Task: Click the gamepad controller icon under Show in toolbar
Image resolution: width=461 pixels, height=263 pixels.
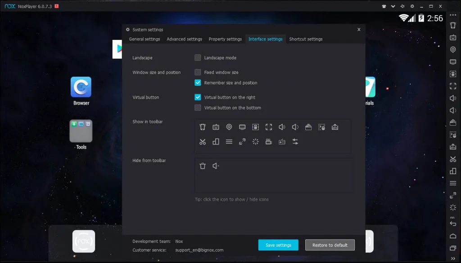Action: coord(282,141)
